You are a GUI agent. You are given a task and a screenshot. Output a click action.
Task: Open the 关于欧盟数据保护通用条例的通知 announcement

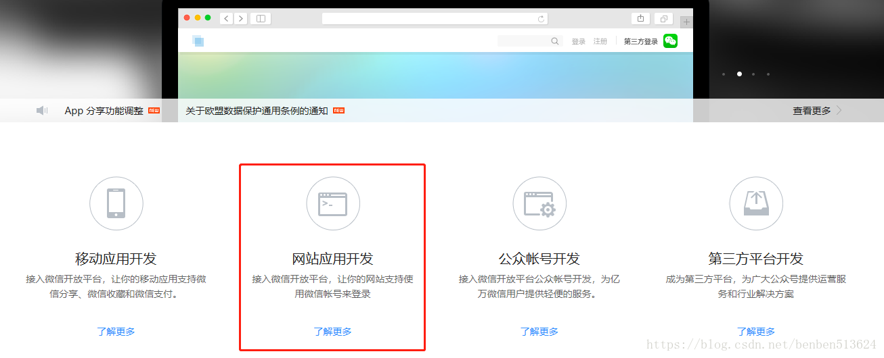tap(257, 111)
